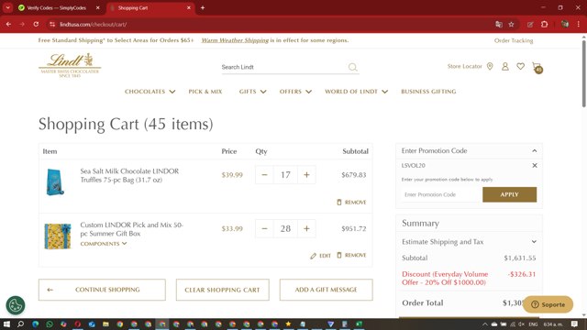Open Sea Salt Milk Chocolate Truffles bag thumbnail
This screenshot has width=587, height=330.
55,182
